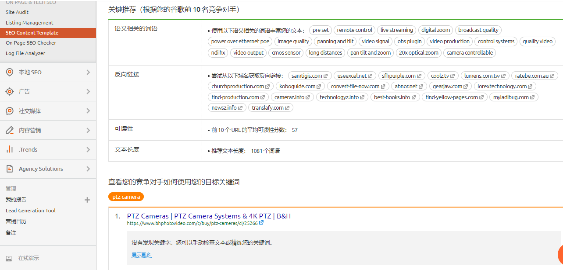
Task: Open koboguide.com external link icon
Action: (x=319, y=86)
